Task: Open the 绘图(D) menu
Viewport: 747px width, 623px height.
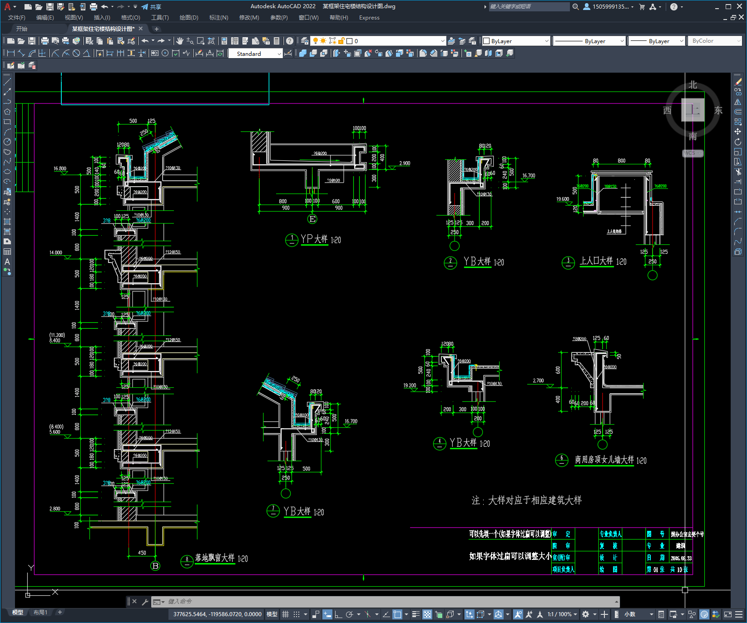Action: [189, 18]
